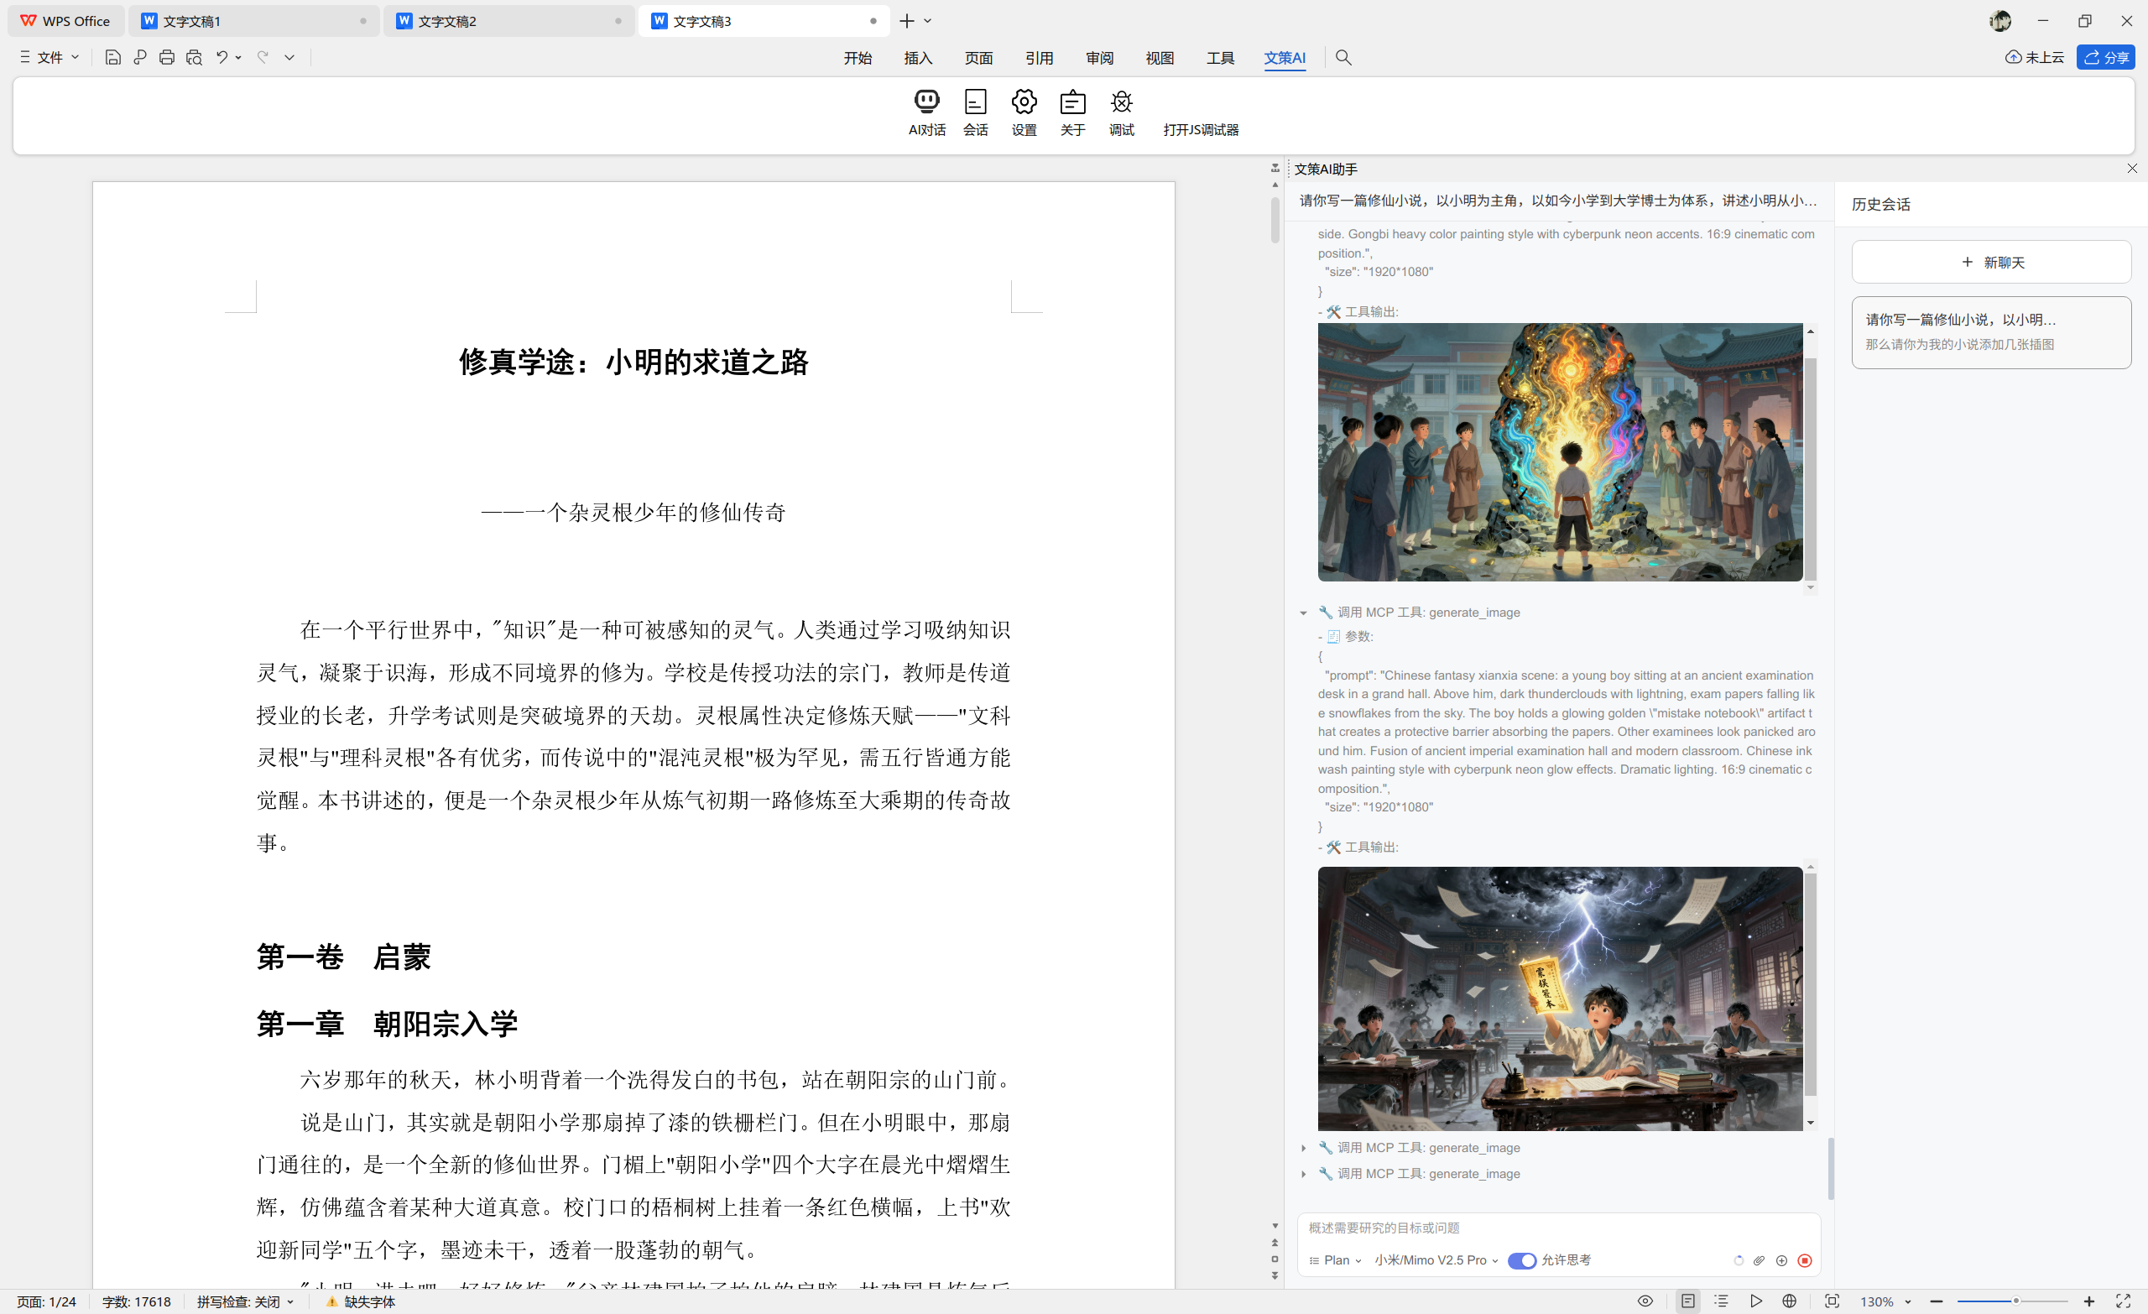Click the blue 分享 share button
The width and height of the screenshot is (2148, 1314).
pos(2105,58)
